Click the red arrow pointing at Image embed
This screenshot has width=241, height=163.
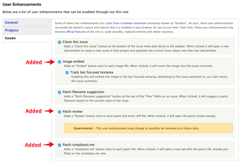point(49,62)
